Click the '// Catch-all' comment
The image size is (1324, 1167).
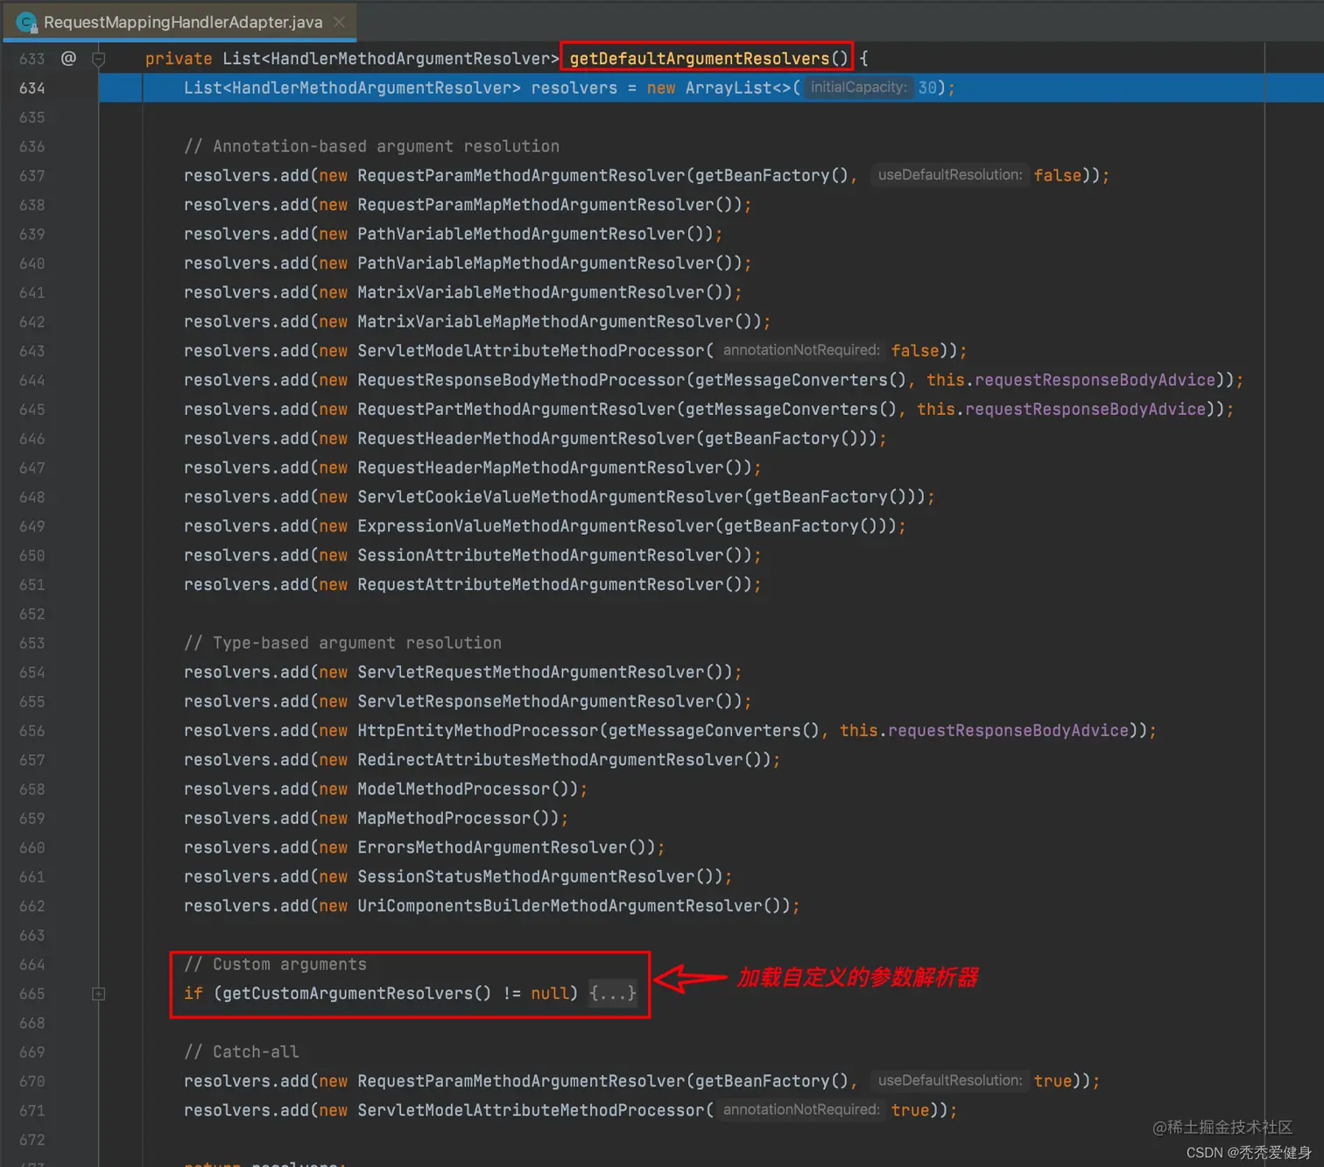click(x=241, y=1051)
